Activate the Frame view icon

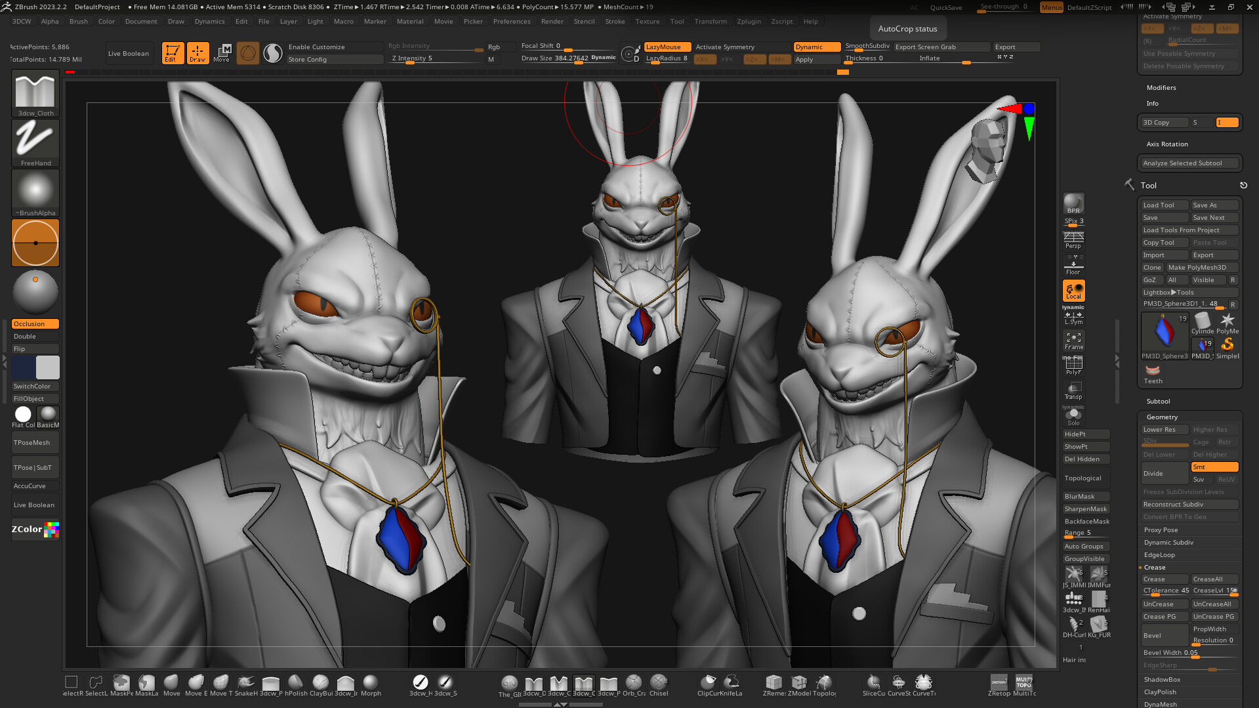1073,339
